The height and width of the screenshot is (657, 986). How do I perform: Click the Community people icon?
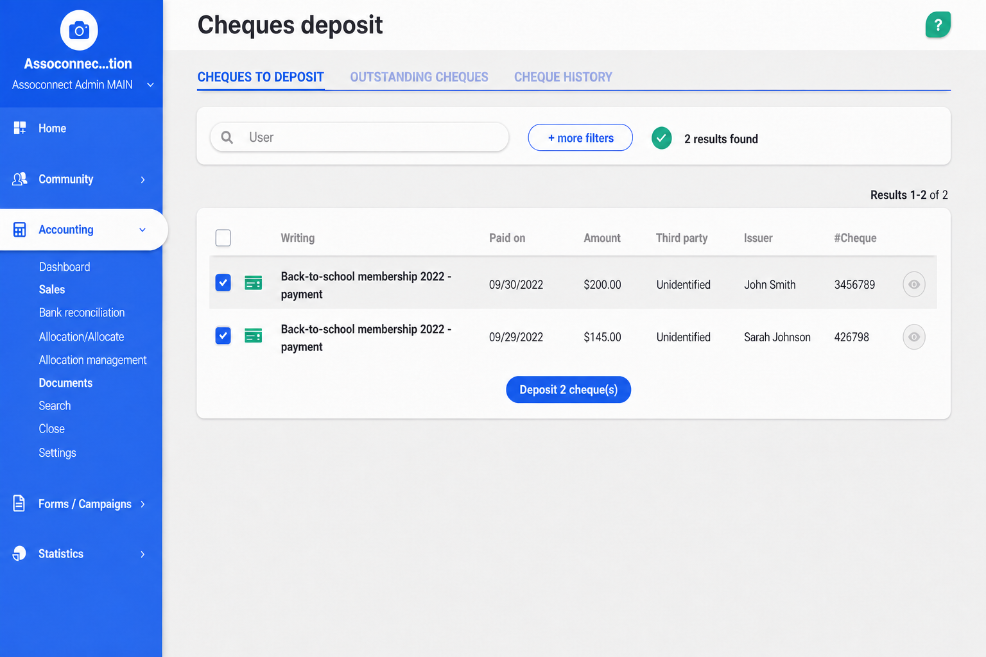[x=20, y=179]
